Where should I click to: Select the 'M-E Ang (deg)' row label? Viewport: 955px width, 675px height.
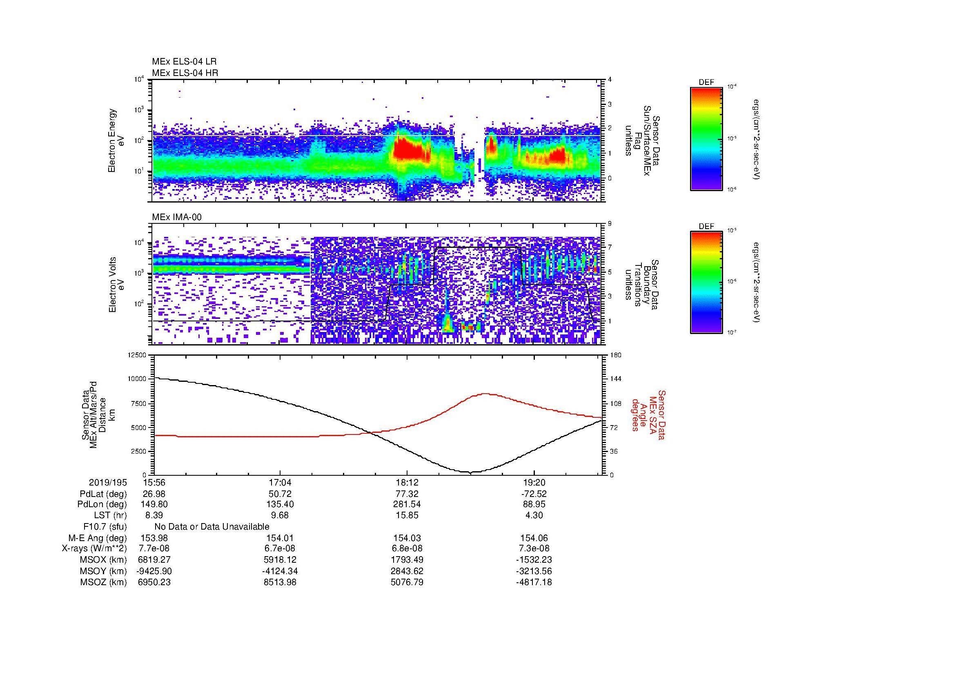[x=98, y=538]
